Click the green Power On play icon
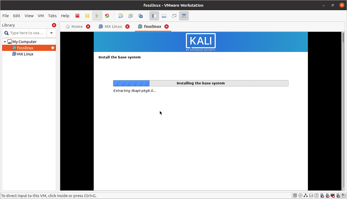Image resolution: width=347 pixels, height=199 pixels. coord(97,16)
